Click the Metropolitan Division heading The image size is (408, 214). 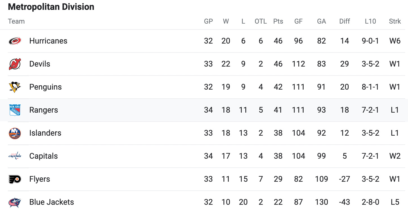51,7
